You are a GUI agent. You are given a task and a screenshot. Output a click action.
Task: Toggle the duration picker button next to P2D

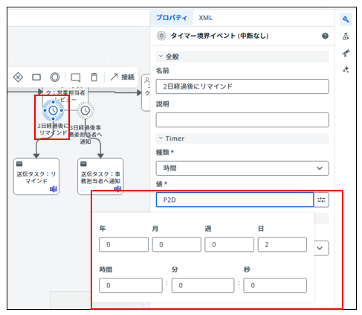pyautogui.click(x=321, y=200)
